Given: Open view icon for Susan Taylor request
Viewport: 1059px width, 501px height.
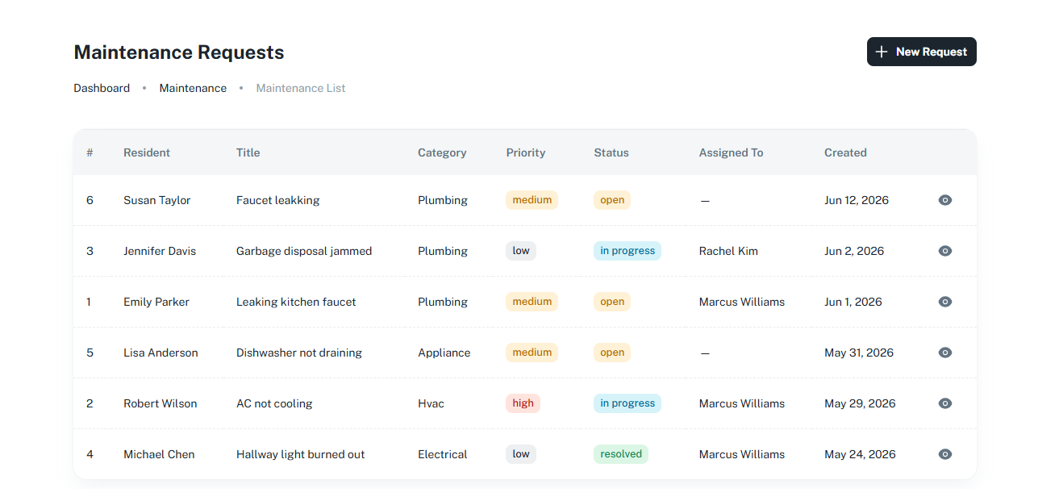Looking at the screenshot, I should [x=945, y=200].
